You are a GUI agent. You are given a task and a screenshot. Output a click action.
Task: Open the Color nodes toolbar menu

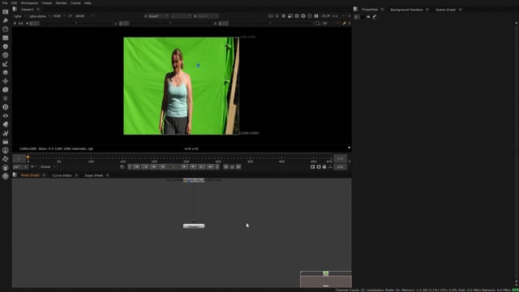(6, 47)
